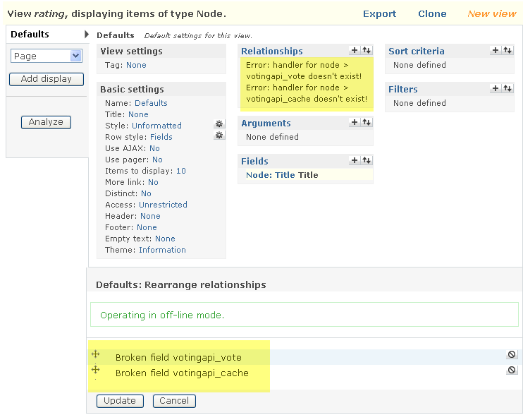Viewport: 523px width, 415px height.
Task: Open Theme Information link
Action: (162, 250)
